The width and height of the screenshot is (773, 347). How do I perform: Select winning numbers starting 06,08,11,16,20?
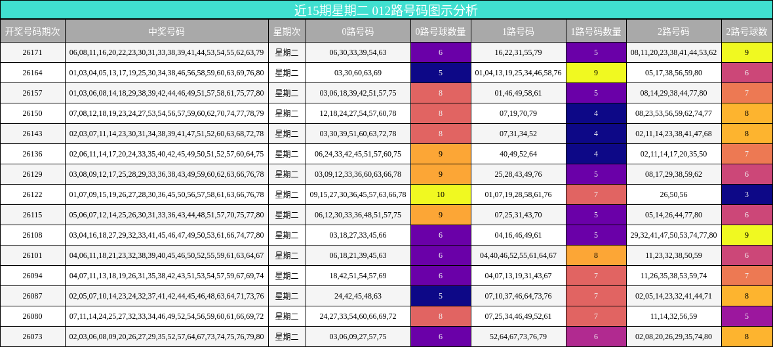[167, 52]
